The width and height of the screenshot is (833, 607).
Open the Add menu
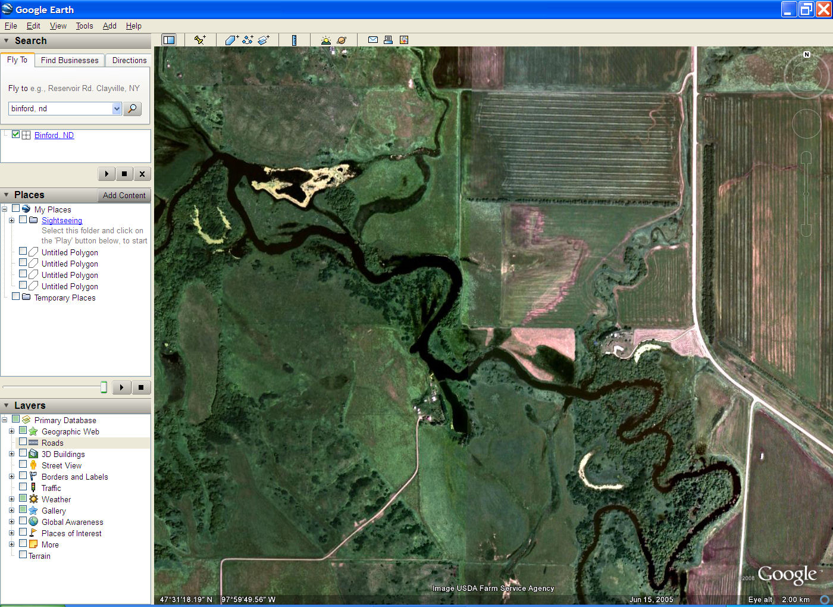pyautogui.click(x=109, y=26)
